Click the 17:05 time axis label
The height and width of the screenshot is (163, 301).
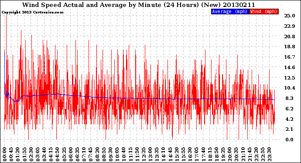tap(196, 154)
